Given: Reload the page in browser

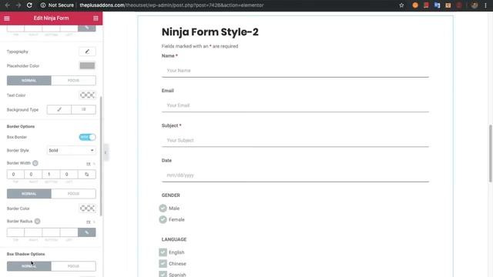Looking at the screenshot, I should click(x=29, y=5).
